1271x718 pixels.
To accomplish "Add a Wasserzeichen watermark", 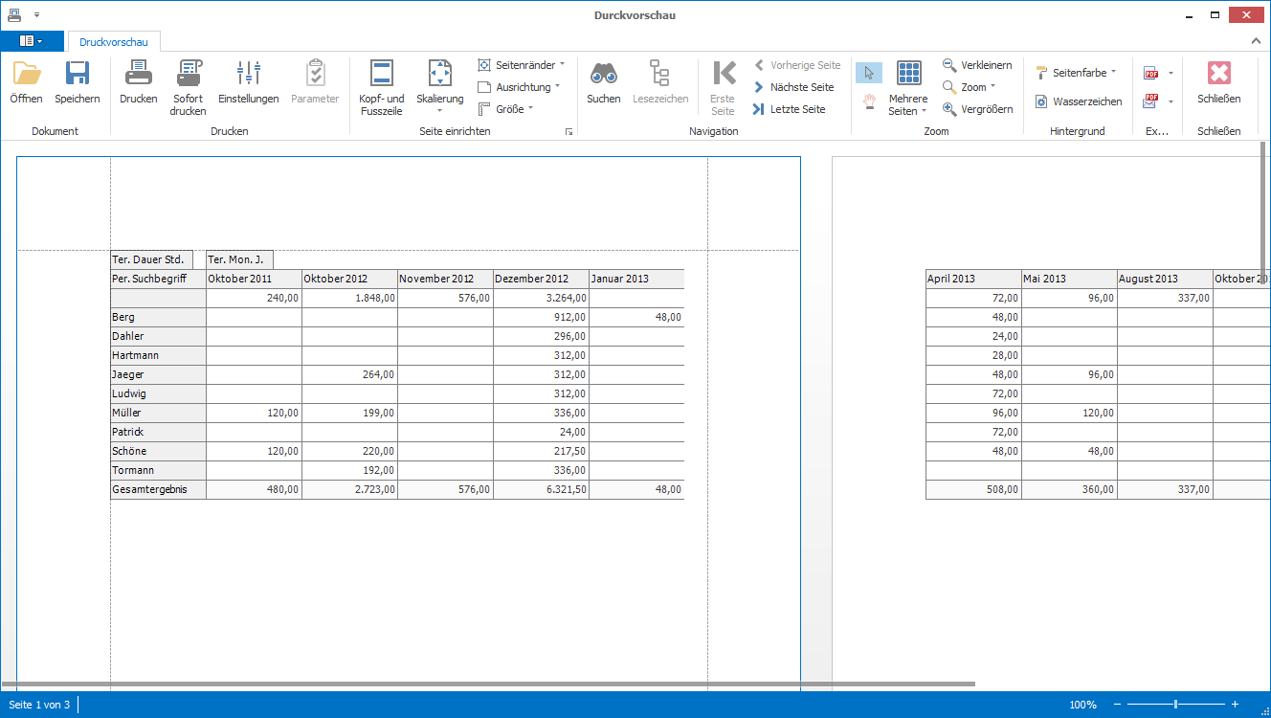I will [x=1078, y=101].
